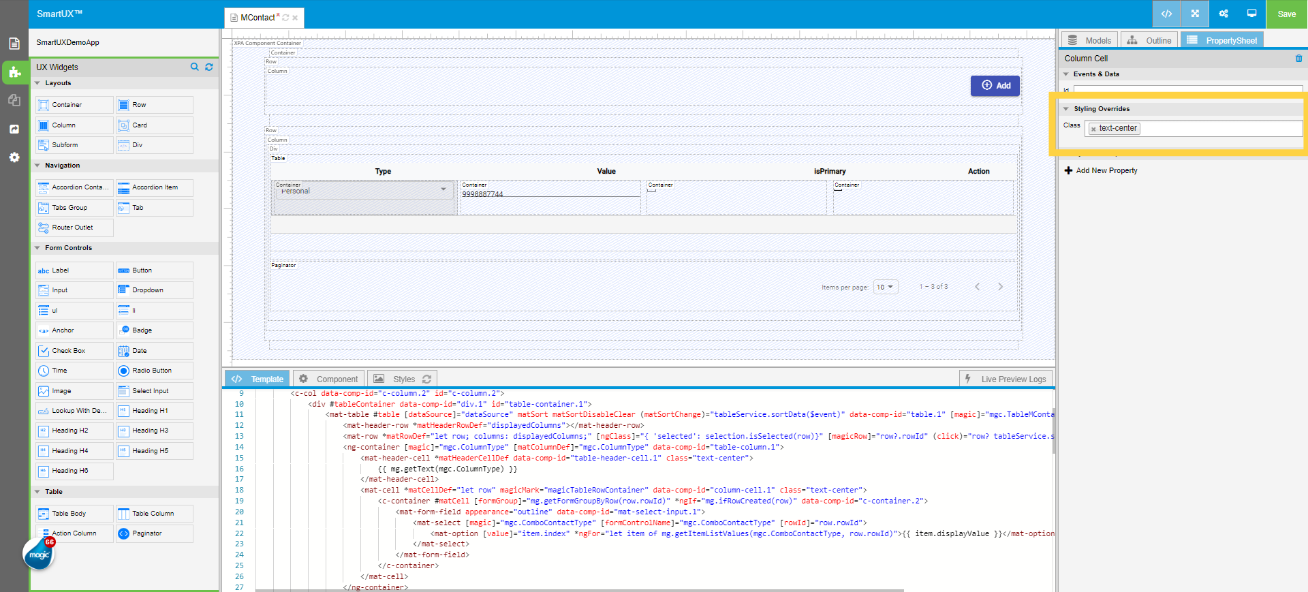Click inside the Class input field
The width and height of the screenshot is (1308, 592).
(x=1219, y=128)
